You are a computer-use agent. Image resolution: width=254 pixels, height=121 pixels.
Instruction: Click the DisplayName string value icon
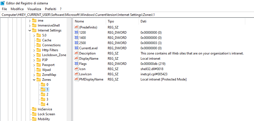coord(76,59)
